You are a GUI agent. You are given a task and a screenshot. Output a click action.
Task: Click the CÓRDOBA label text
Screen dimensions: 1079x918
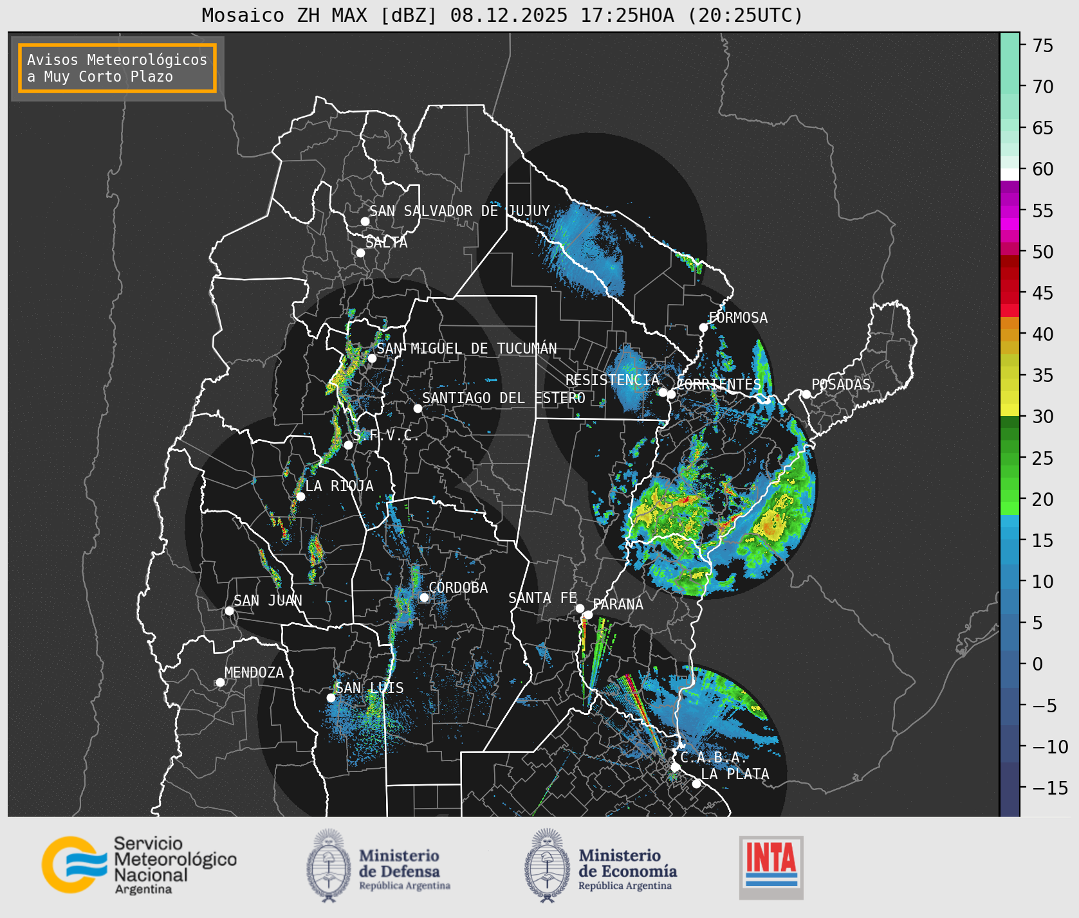458,587
